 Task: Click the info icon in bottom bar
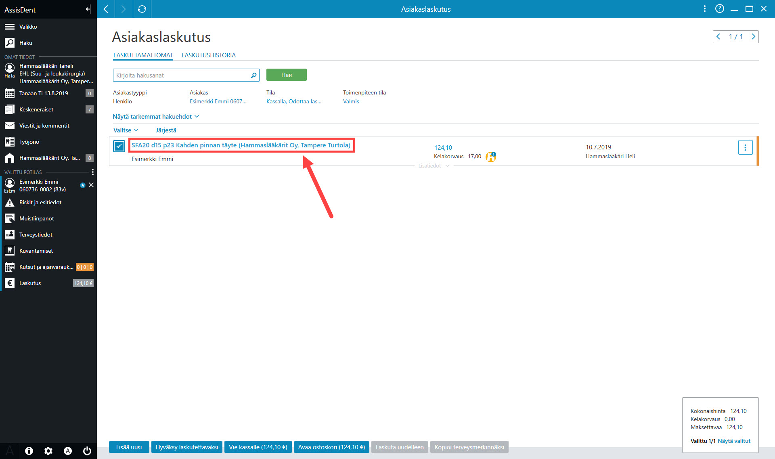click(29, 451)
